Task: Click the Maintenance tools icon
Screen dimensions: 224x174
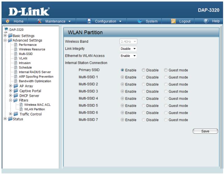Action: [40, 21]
